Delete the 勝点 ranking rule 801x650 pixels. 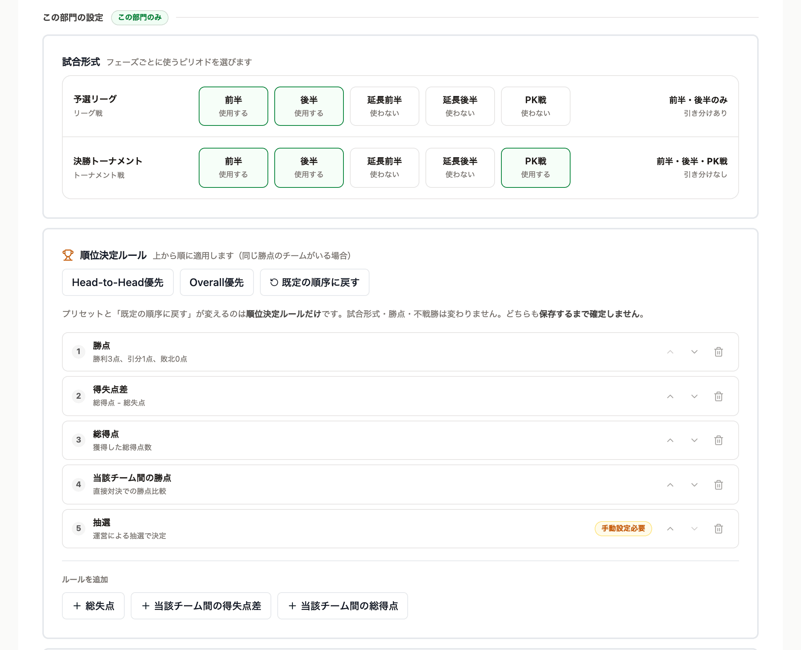click(718, 352)
